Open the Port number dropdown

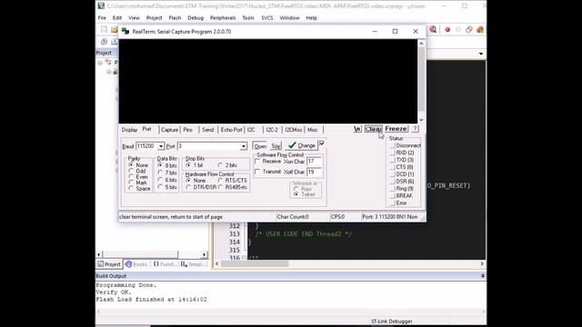pyautogui.click(x=244, y=146)
